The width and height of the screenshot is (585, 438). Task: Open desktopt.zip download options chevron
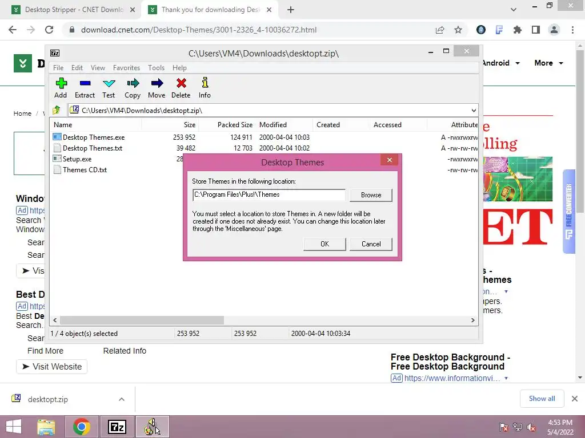pos(122,399)
